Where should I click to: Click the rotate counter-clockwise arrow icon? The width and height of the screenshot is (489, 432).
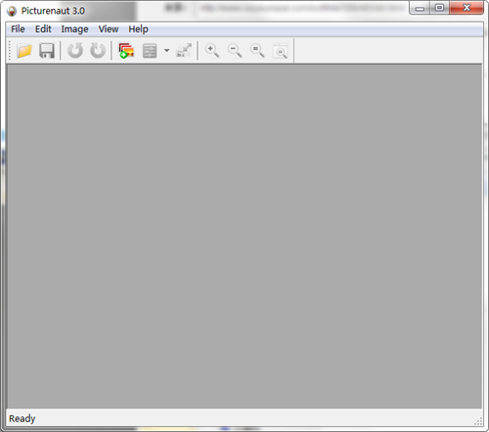75,51
